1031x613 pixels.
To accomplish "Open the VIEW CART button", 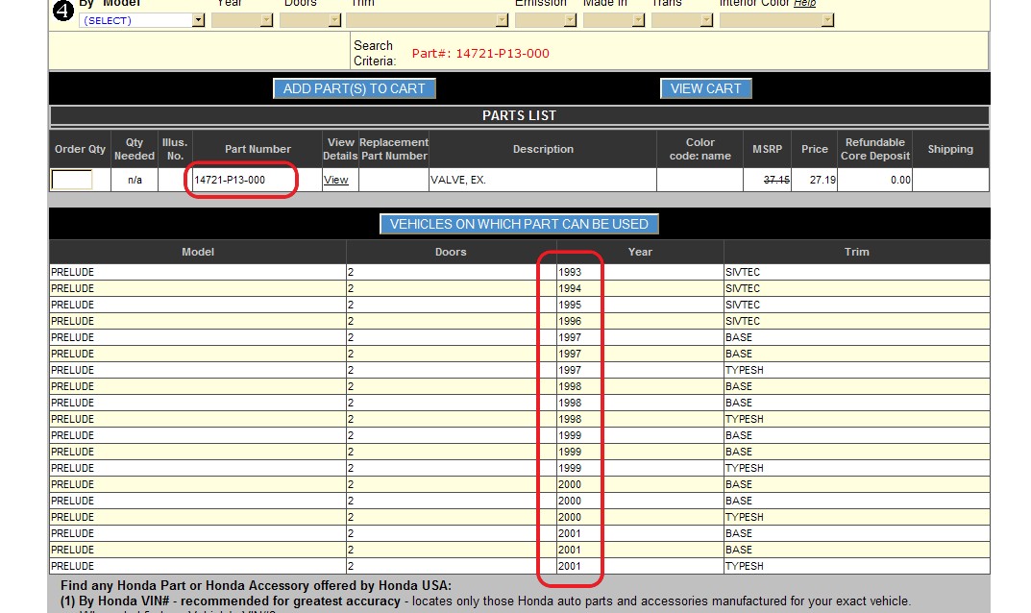I will coord(706,88).
